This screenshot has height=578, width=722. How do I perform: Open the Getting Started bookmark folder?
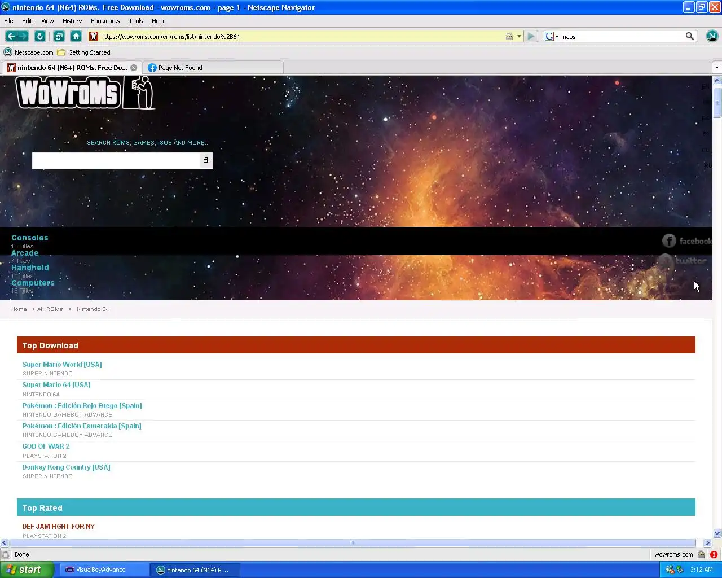(83, 52)
